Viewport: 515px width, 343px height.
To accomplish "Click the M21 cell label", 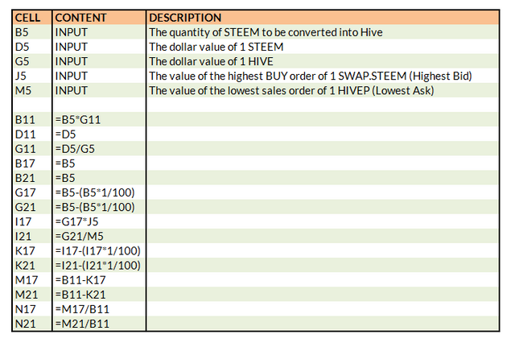I will 27,295.
